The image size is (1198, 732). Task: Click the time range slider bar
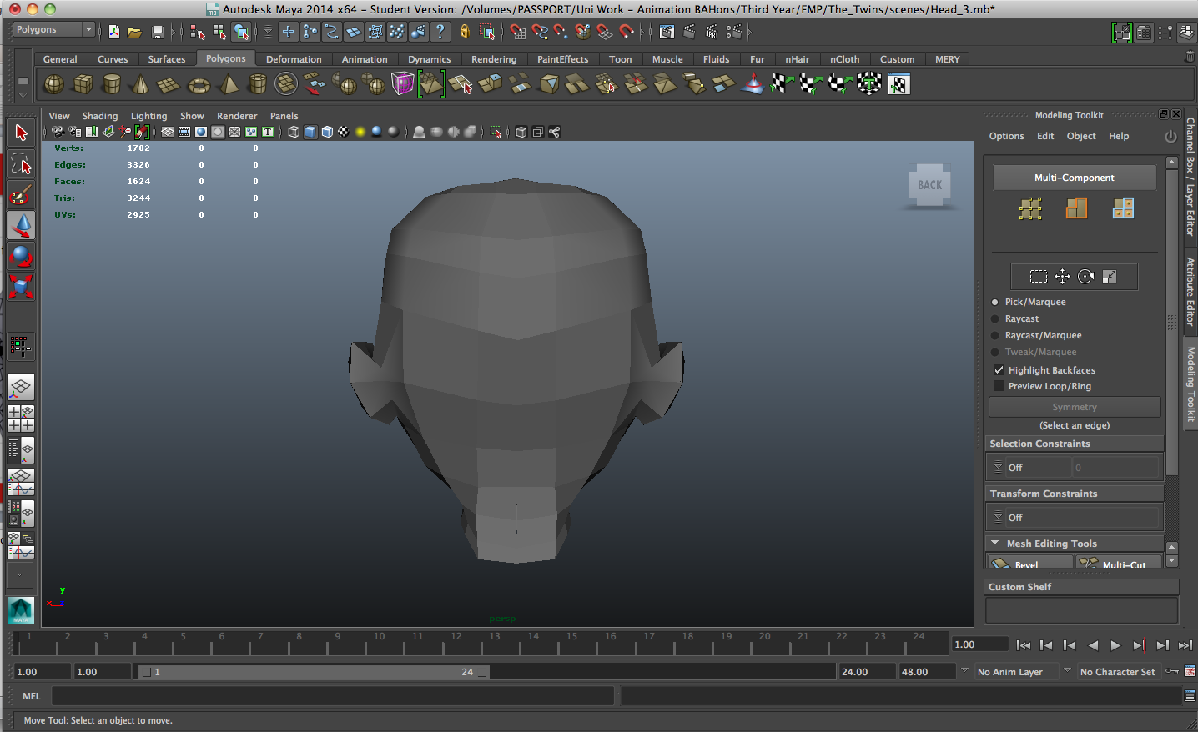(x=312, y=672)
